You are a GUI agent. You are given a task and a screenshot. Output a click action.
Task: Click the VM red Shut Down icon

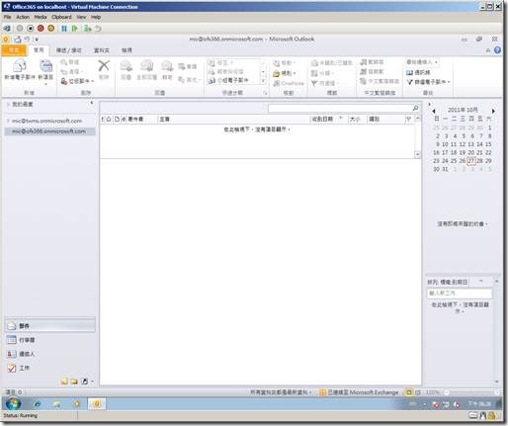41,29
